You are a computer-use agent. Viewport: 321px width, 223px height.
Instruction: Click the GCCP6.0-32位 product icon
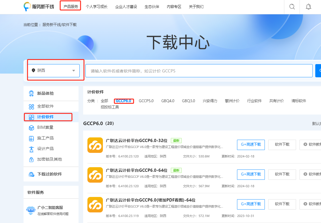[x=95, y=145]
